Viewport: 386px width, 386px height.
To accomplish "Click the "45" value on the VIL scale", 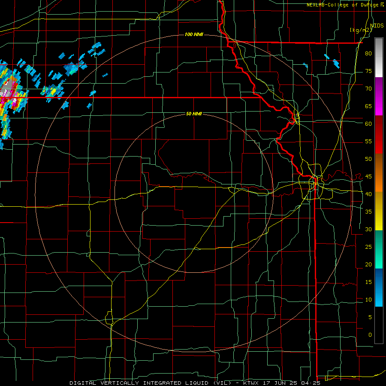I will point(368,177).
